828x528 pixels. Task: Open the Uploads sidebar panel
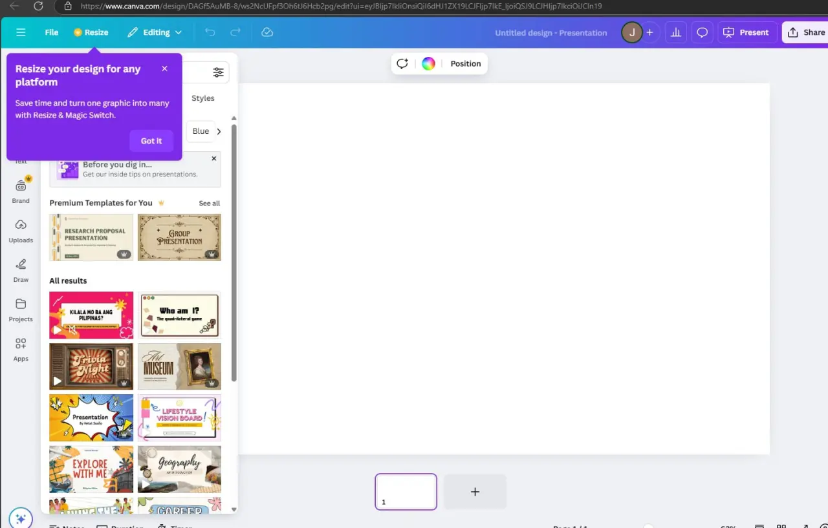21,231
